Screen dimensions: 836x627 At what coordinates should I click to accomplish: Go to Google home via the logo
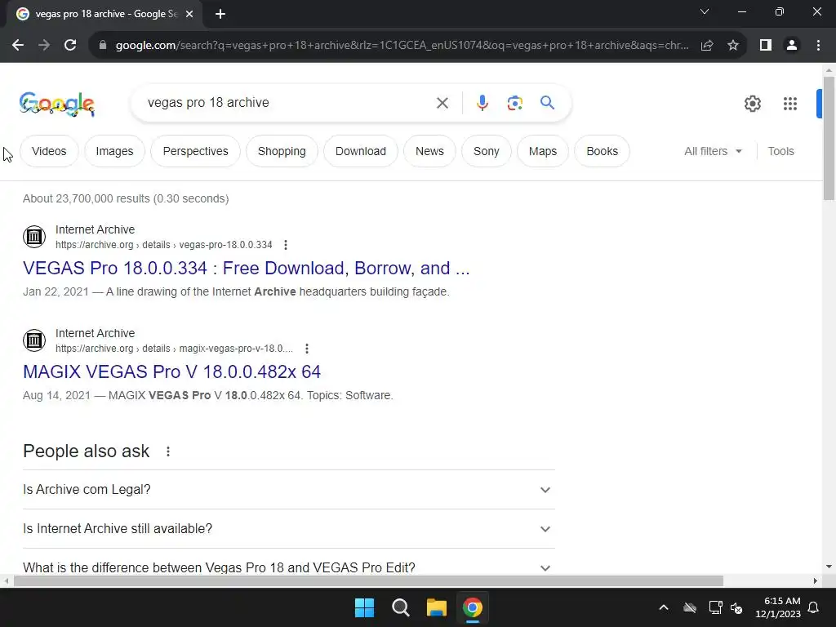[57, 104]
